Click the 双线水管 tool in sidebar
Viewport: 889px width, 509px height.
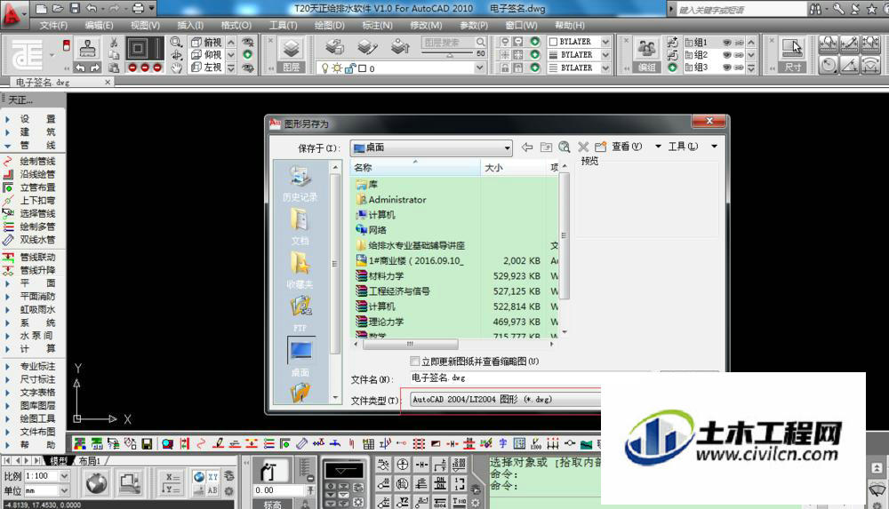click(x=32, y=240)
